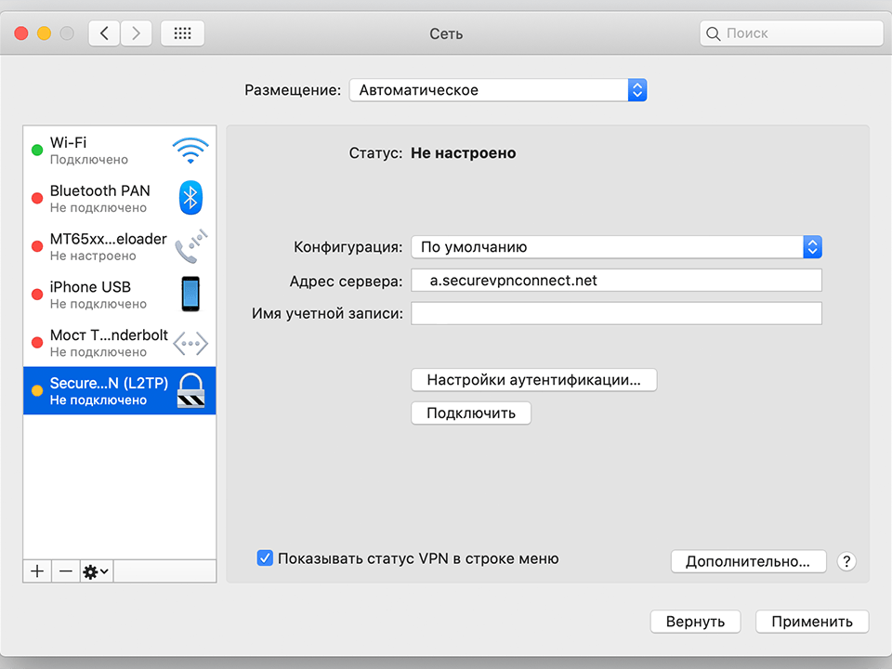Uncheck Показывать статус VPN в строке меню
Screen dimensions: 892x669
265,557
